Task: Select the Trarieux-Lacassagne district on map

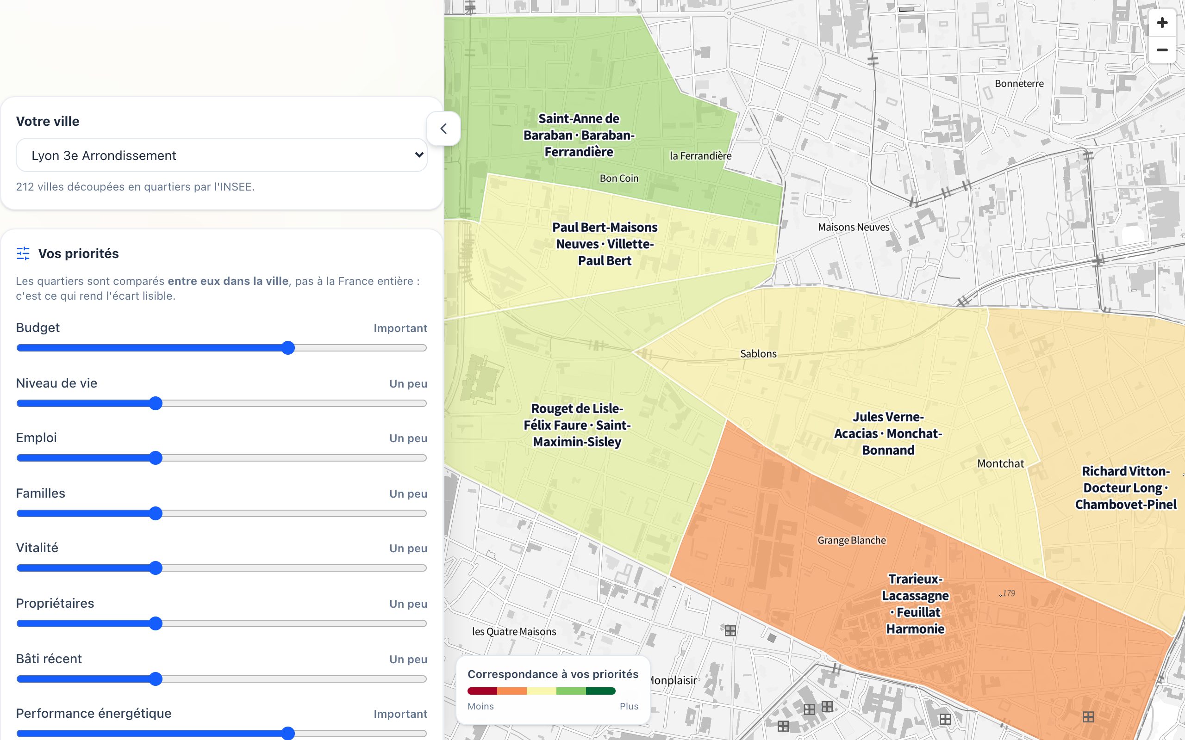Action: (x=915, y=604)
